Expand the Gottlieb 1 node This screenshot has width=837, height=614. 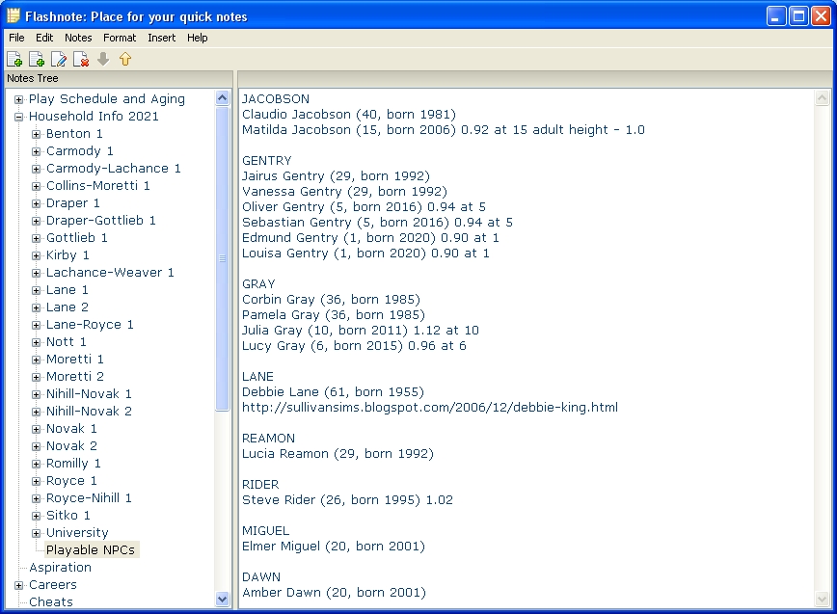tap(36, 238)
